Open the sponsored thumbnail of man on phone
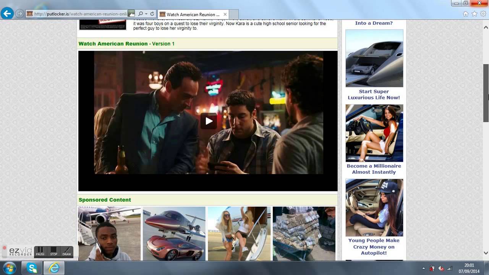 pos(109,233)
